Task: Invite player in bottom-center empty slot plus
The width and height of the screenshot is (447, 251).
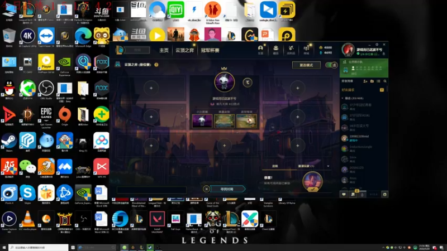Action: click(225, 146)
